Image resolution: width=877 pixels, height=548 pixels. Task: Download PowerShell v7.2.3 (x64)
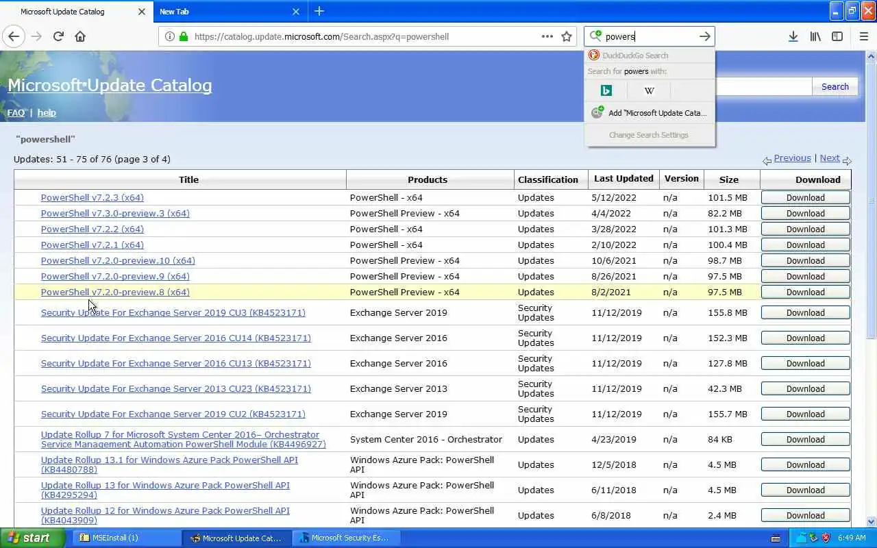pyautogui.click(x=805, y=197)
